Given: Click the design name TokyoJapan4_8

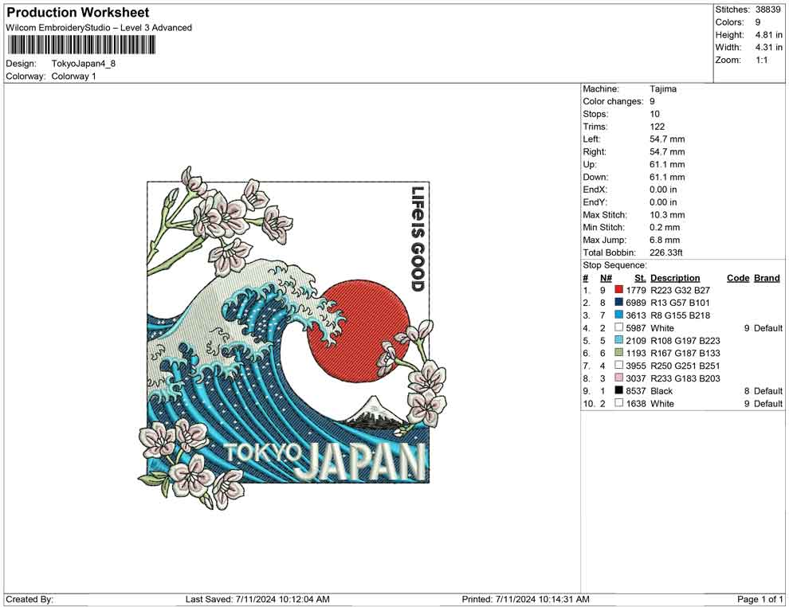Looking at the screenshot, I should [x=84, y=64].
